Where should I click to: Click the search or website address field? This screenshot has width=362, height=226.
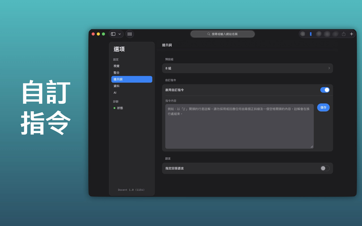[223, 34]
